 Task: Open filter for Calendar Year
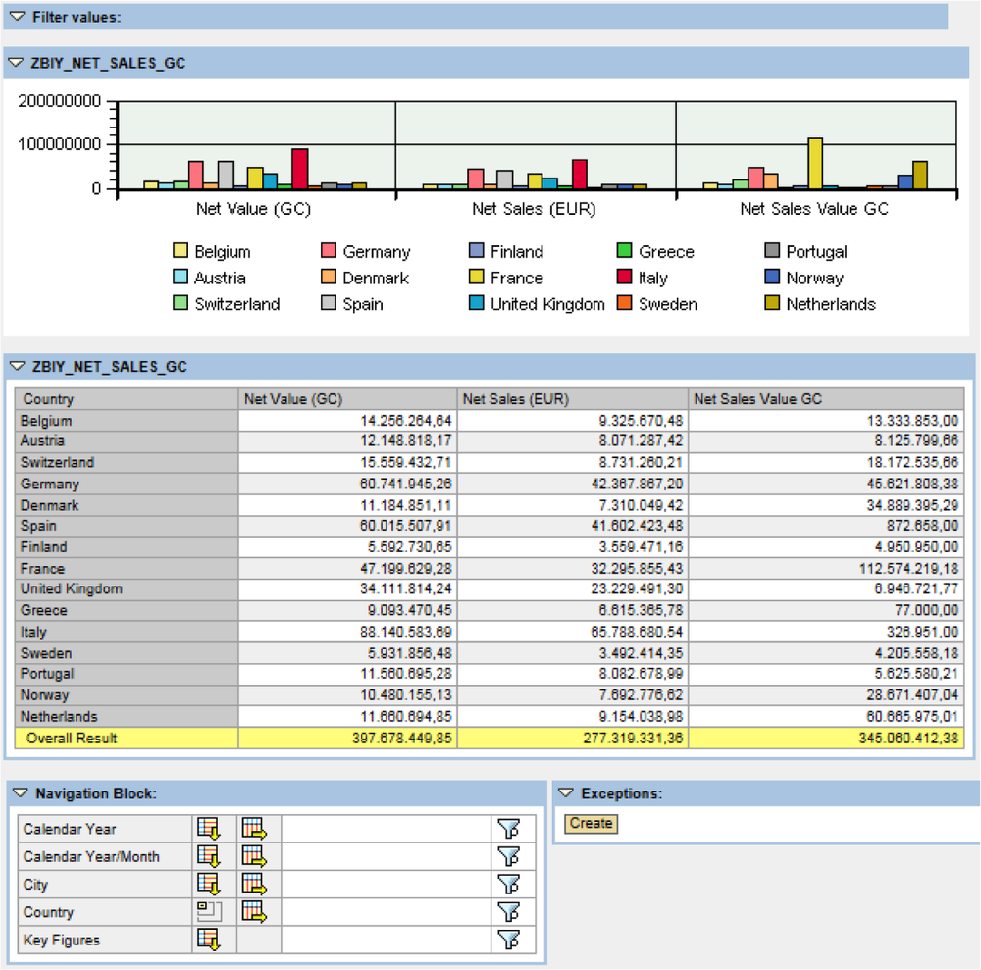(x=507, y=829)
